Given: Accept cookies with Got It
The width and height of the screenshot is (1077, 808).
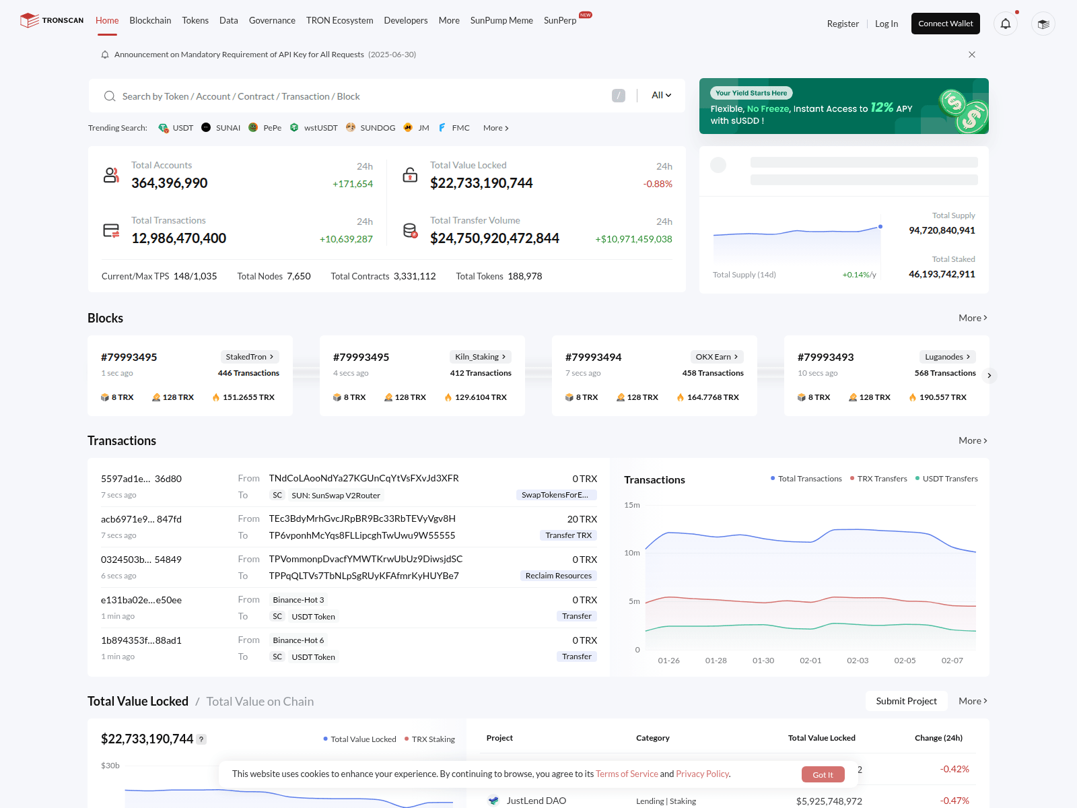Looking at the screenshot, I should pyautogui.click(x=823, y=774).
